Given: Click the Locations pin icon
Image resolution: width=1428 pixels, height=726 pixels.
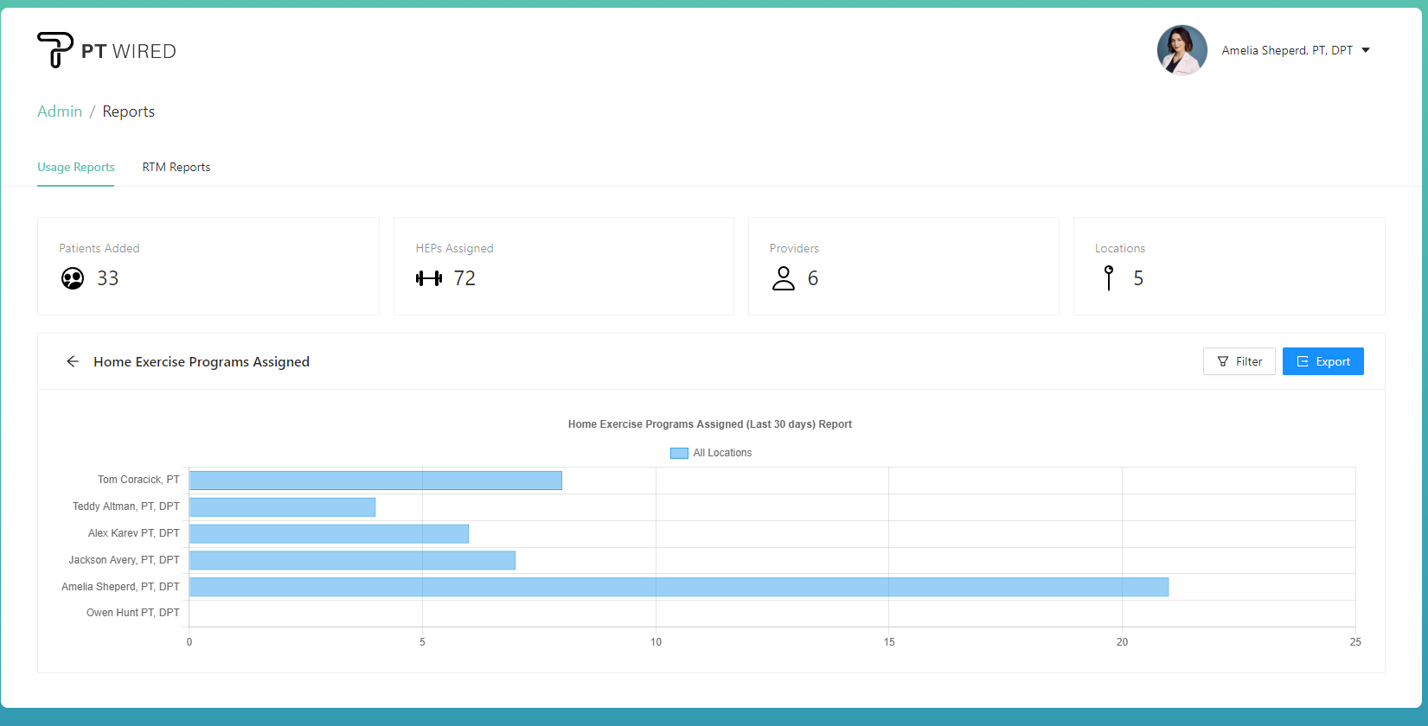Looking at the screenshot, I should [x=1109, y=278].
